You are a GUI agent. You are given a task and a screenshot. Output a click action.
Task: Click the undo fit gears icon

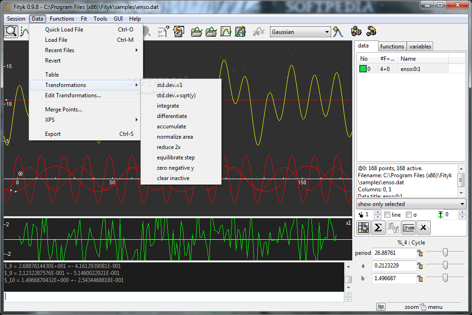pos(371,31)
